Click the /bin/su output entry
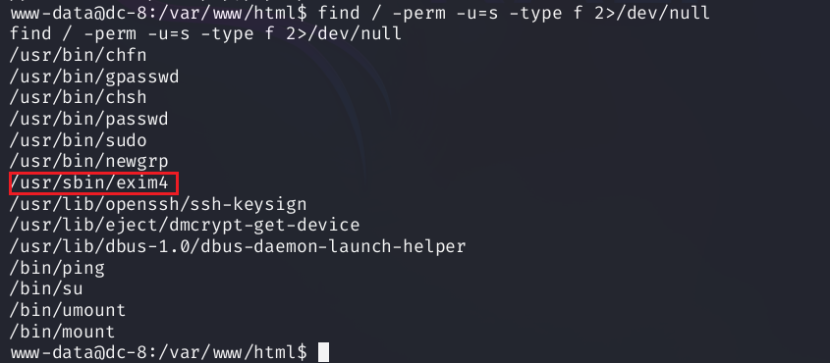Viewport: 830px width, 363px height. pos(46,289)
